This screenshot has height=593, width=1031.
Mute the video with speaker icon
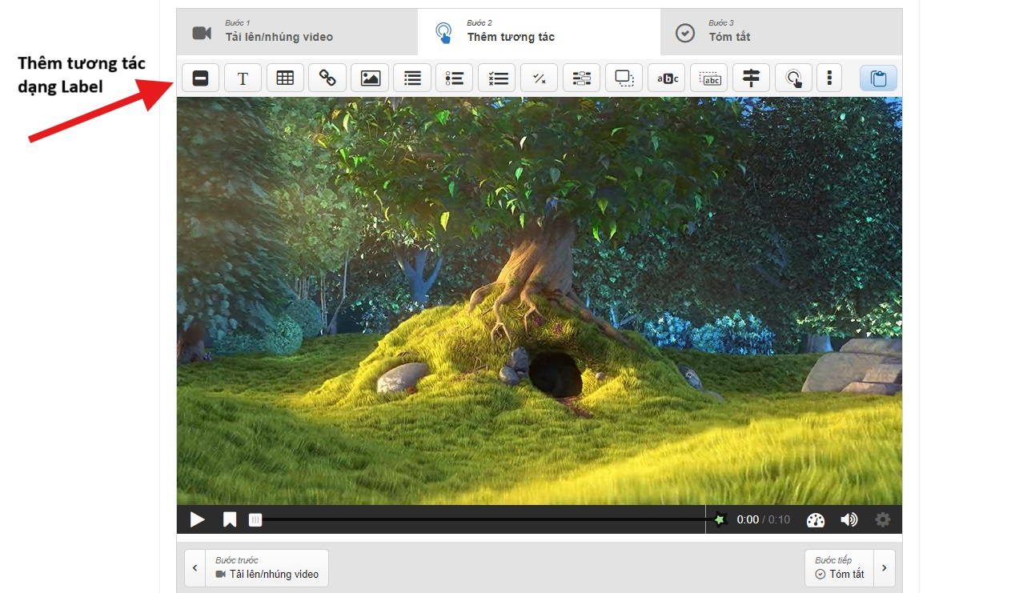click(848, 519)
